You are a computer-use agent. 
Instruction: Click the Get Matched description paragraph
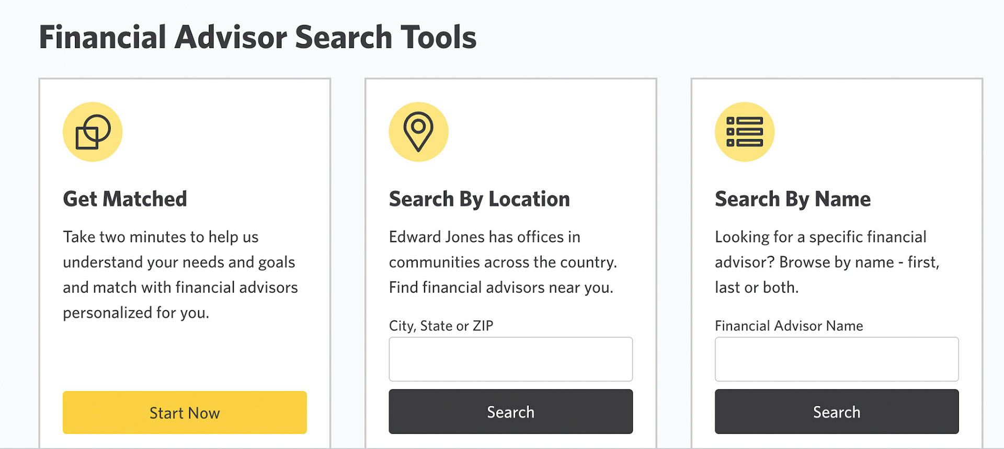point(180,274)
